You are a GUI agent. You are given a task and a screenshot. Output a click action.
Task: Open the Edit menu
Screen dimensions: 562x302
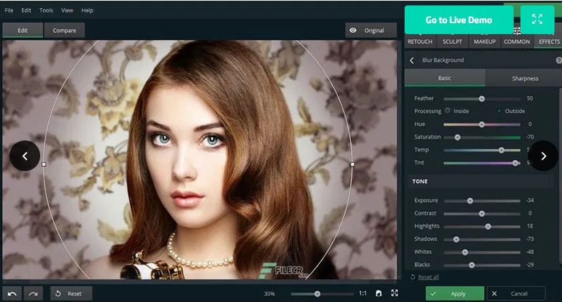26,10
